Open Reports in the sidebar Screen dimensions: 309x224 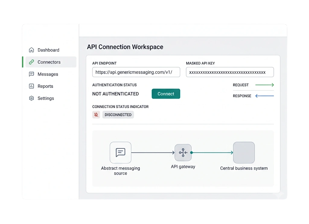click(51, 86)
